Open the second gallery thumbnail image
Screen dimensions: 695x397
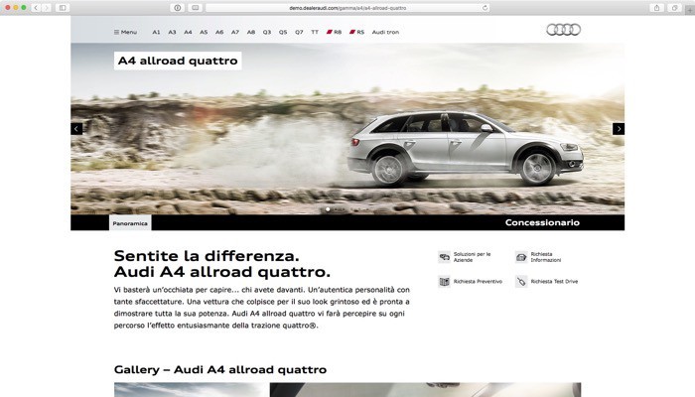426,390
